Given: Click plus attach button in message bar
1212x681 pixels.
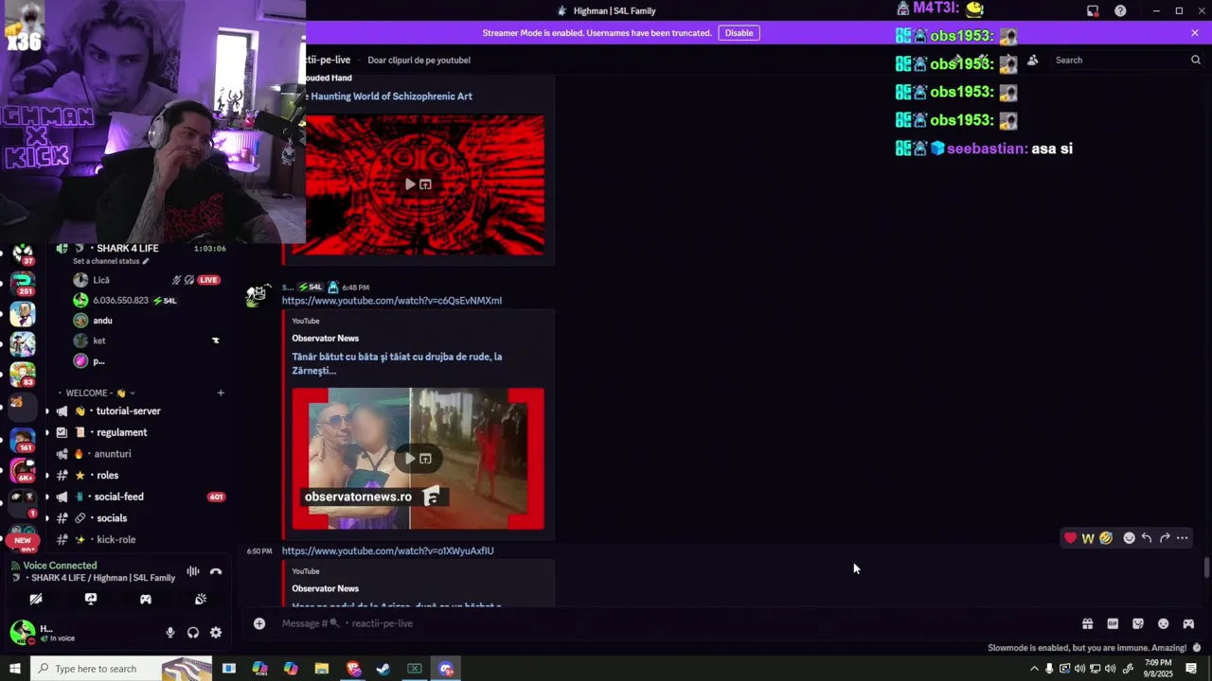Looking at the screenshot, I should click(x=259, y=623).
